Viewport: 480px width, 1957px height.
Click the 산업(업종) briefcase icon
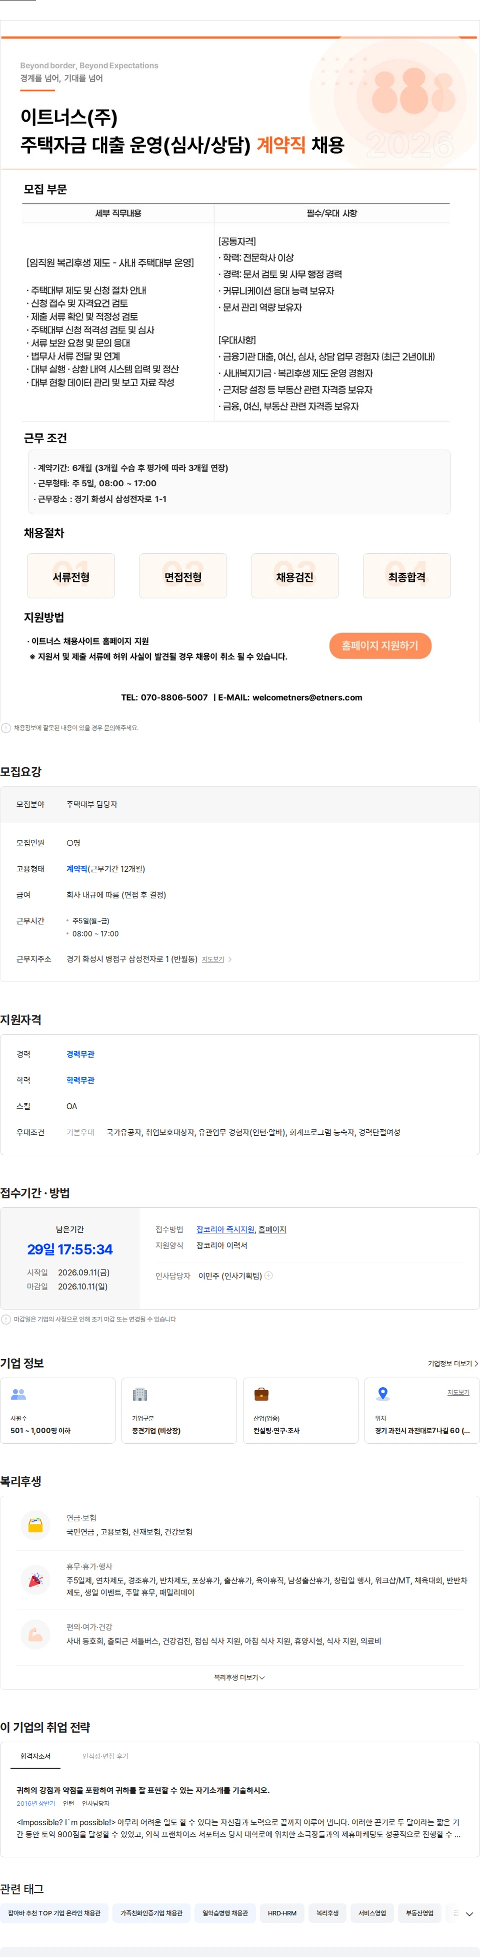[x=261, y=1394]
